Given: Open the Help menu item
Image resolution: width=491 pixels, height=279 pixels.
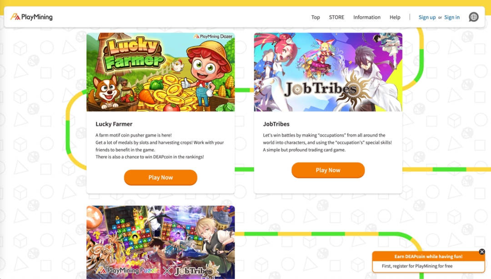Looking at the screenshot, I should pos(395,17).
